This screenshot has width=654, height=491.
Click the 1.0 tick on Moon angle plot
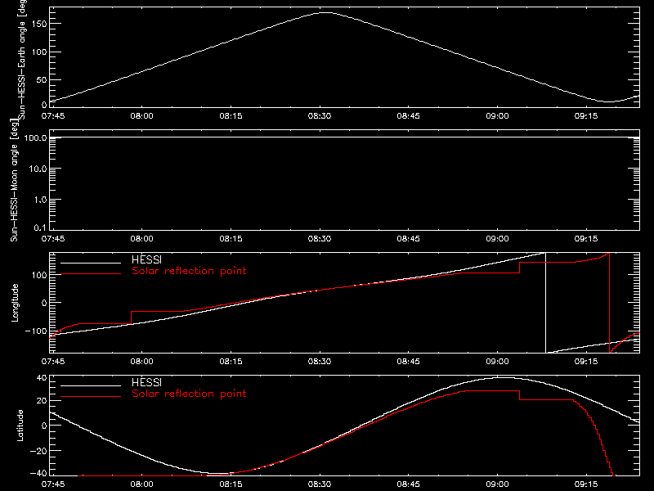point(40,200)
